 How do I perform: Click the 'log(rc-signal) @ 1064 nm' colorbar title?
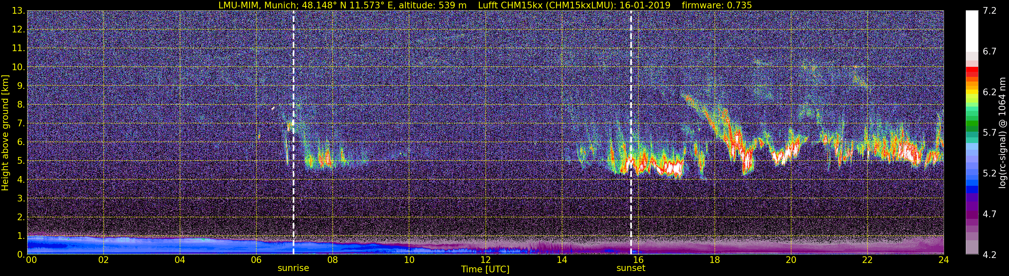[x=1003, y=133]
